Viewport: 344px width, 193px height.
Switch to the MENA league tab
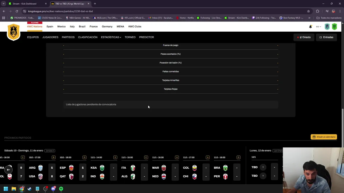[x=120, y=27]
